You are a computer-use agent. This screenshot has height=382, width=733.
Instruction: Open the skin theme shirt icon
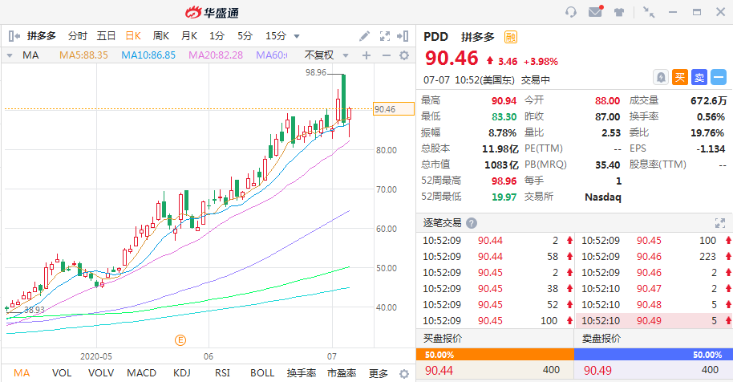(619, 12)
